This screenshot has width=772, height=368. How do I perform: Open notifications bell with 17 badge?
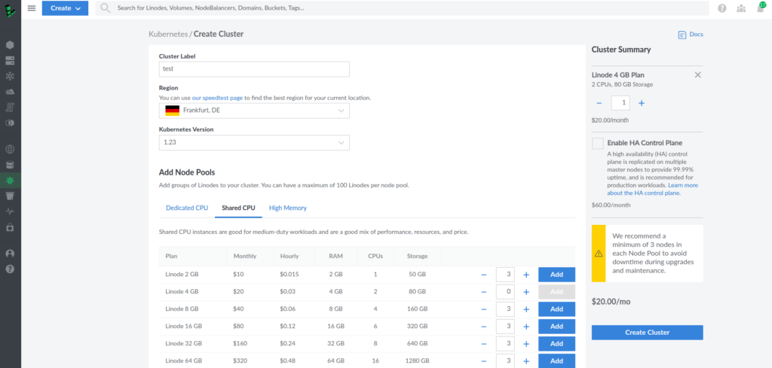[761, 8]
